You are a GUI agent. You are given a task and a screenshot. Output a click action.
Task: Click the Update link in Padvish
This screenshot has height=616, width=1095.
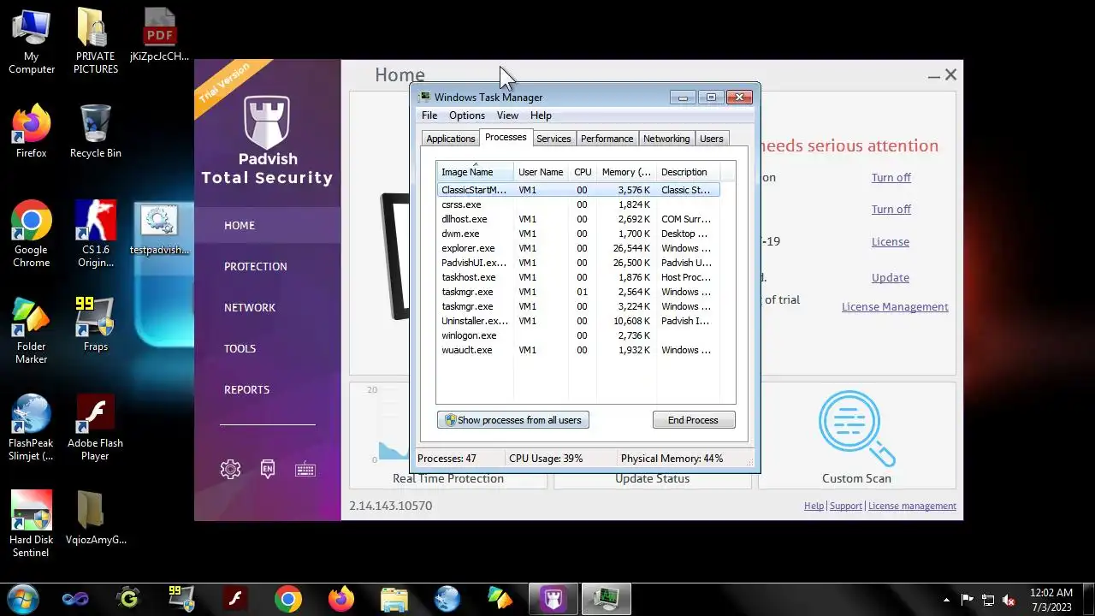click(x=891, y=277)
